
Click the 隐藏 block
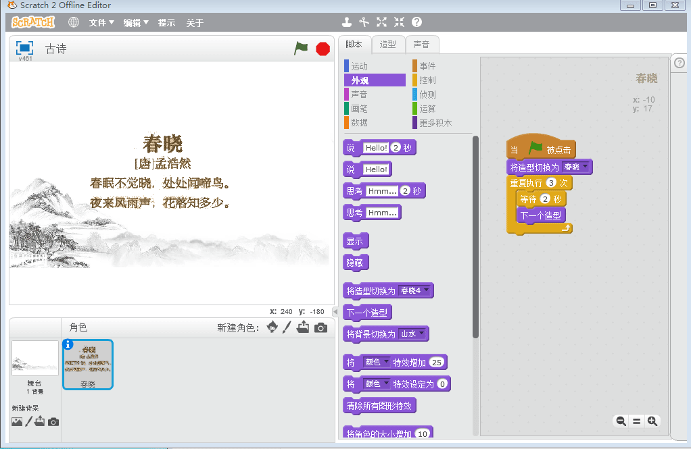[355, 263]
